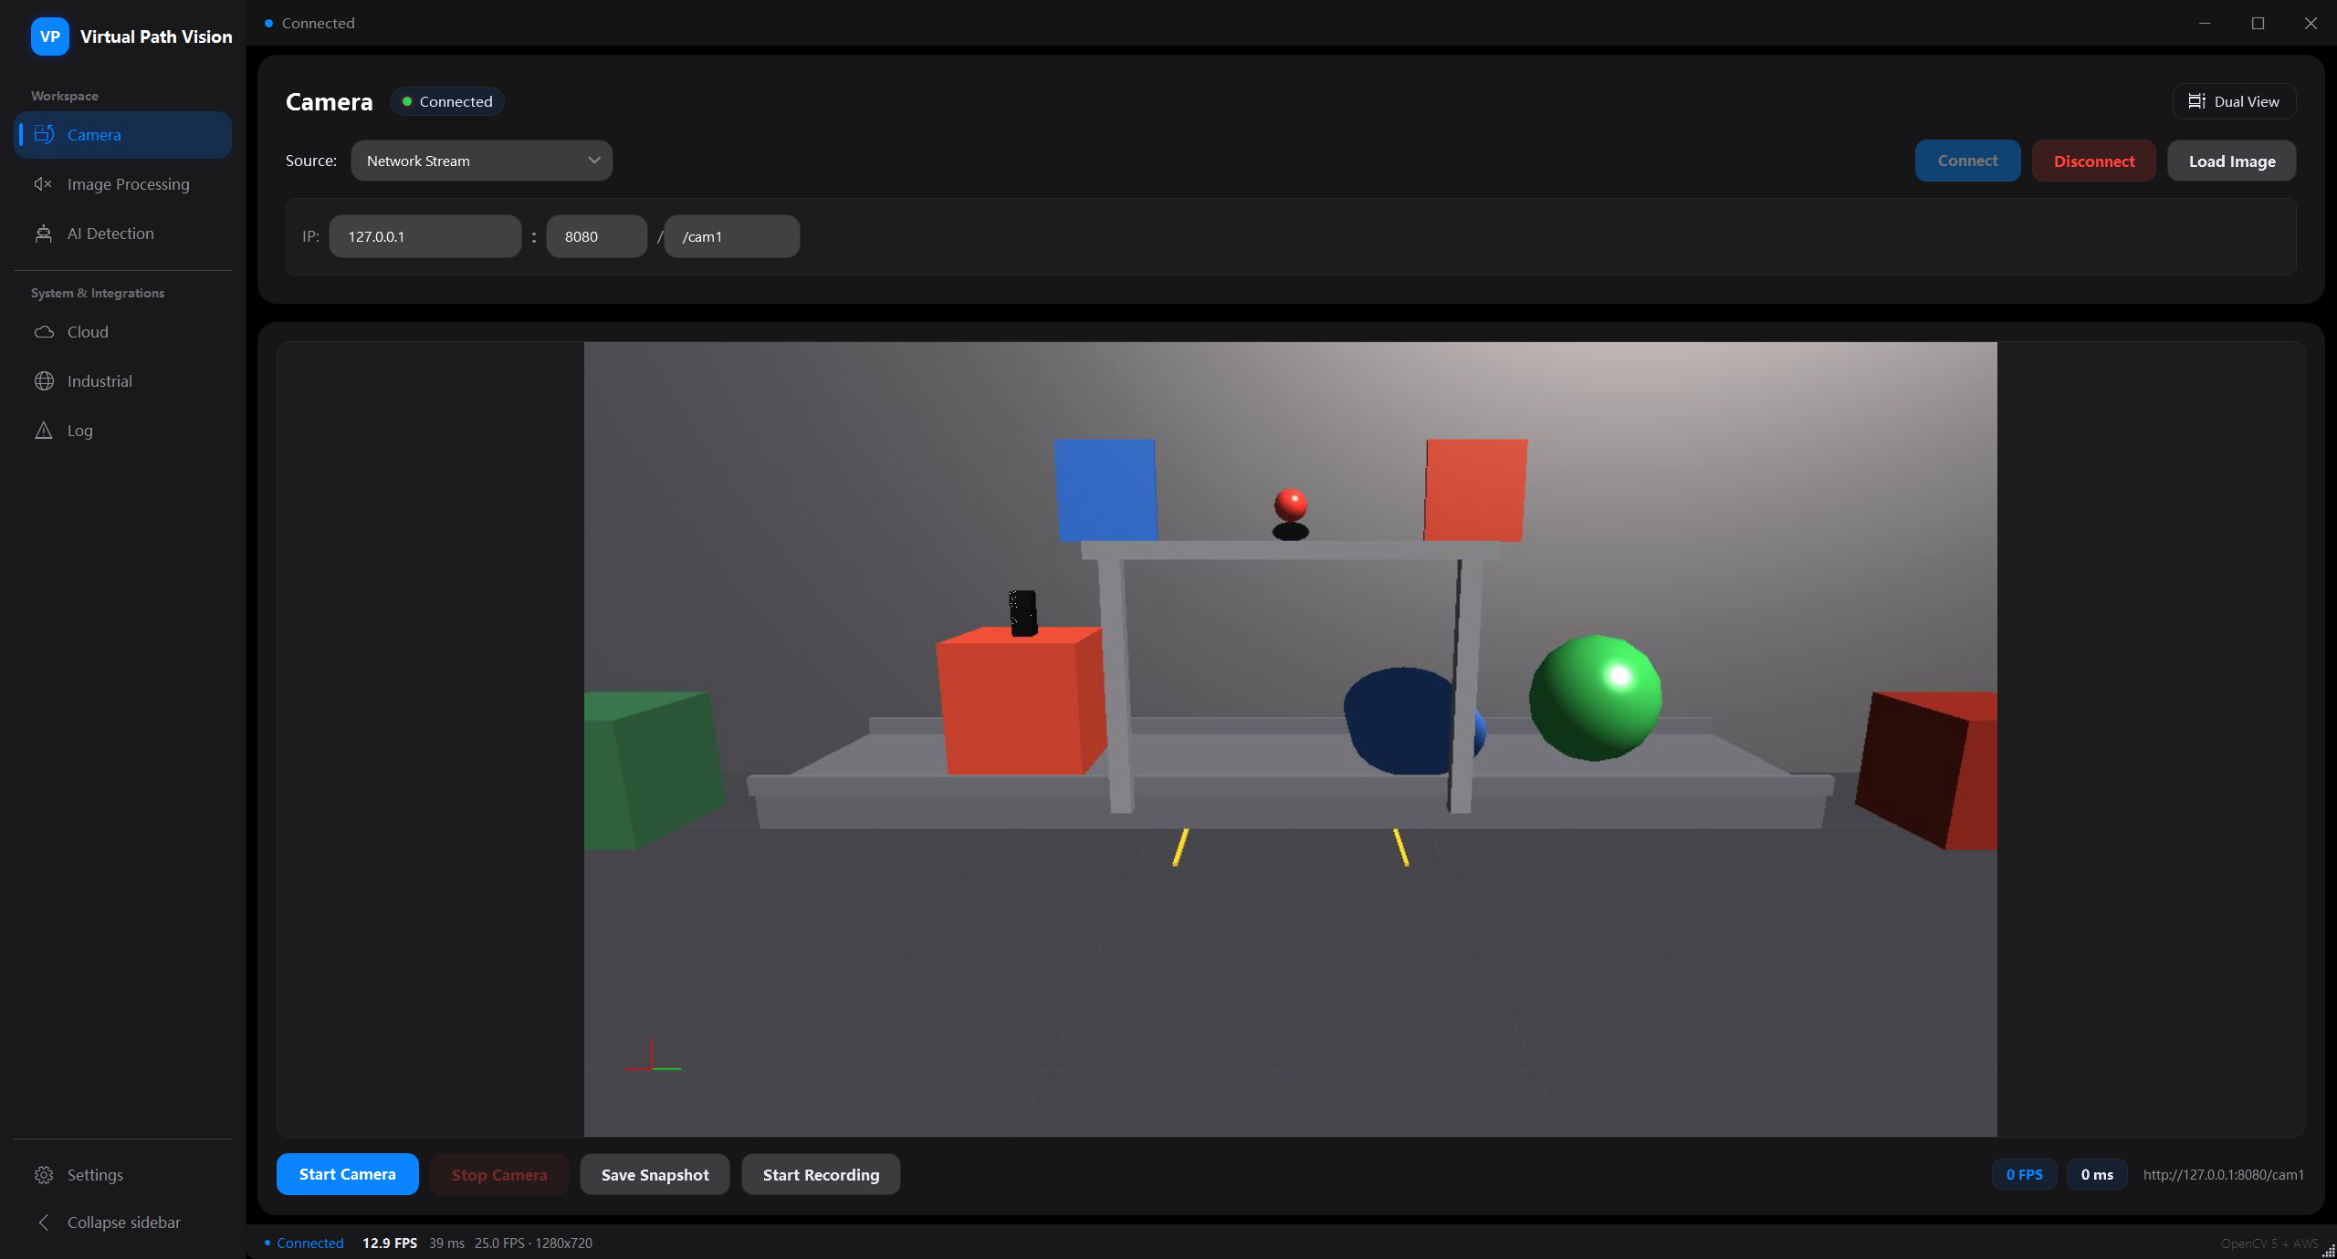Click the Collapse sidebar arrow icon
This screenshot has height=1259, width=2337.
(x=44, y=1223)
